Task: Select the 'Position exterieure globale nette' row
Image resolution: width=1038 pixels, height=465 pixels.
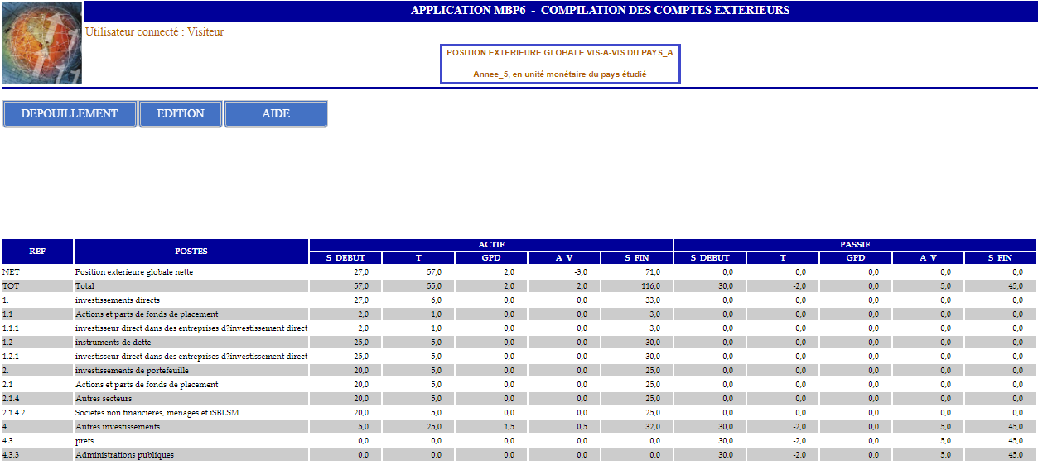Action: click(134, 272)
